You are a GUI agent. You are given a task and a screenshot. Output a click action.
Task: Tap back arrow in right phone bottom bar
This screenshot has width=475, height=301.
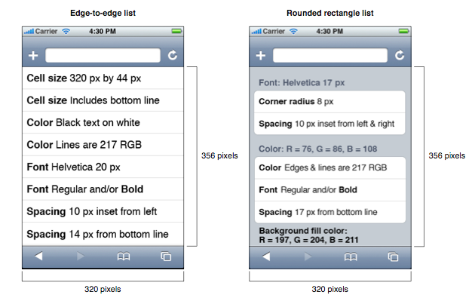(266, 256)
